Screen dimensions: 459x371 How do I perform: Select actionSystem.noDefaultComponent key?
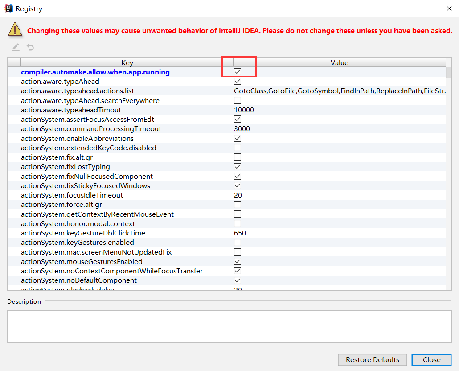79,280
